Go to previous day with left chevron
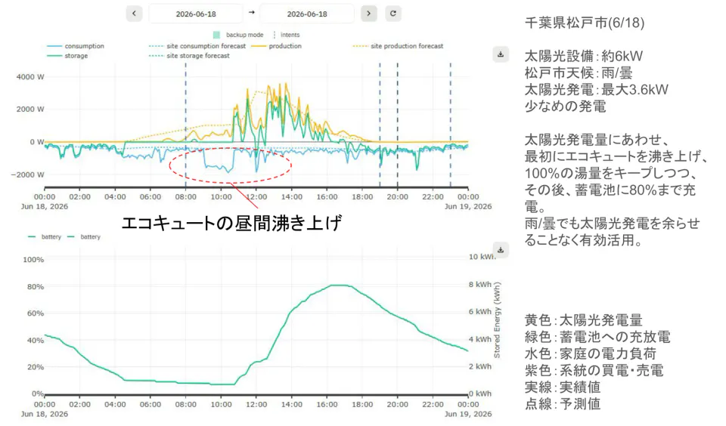 (135, 14)
